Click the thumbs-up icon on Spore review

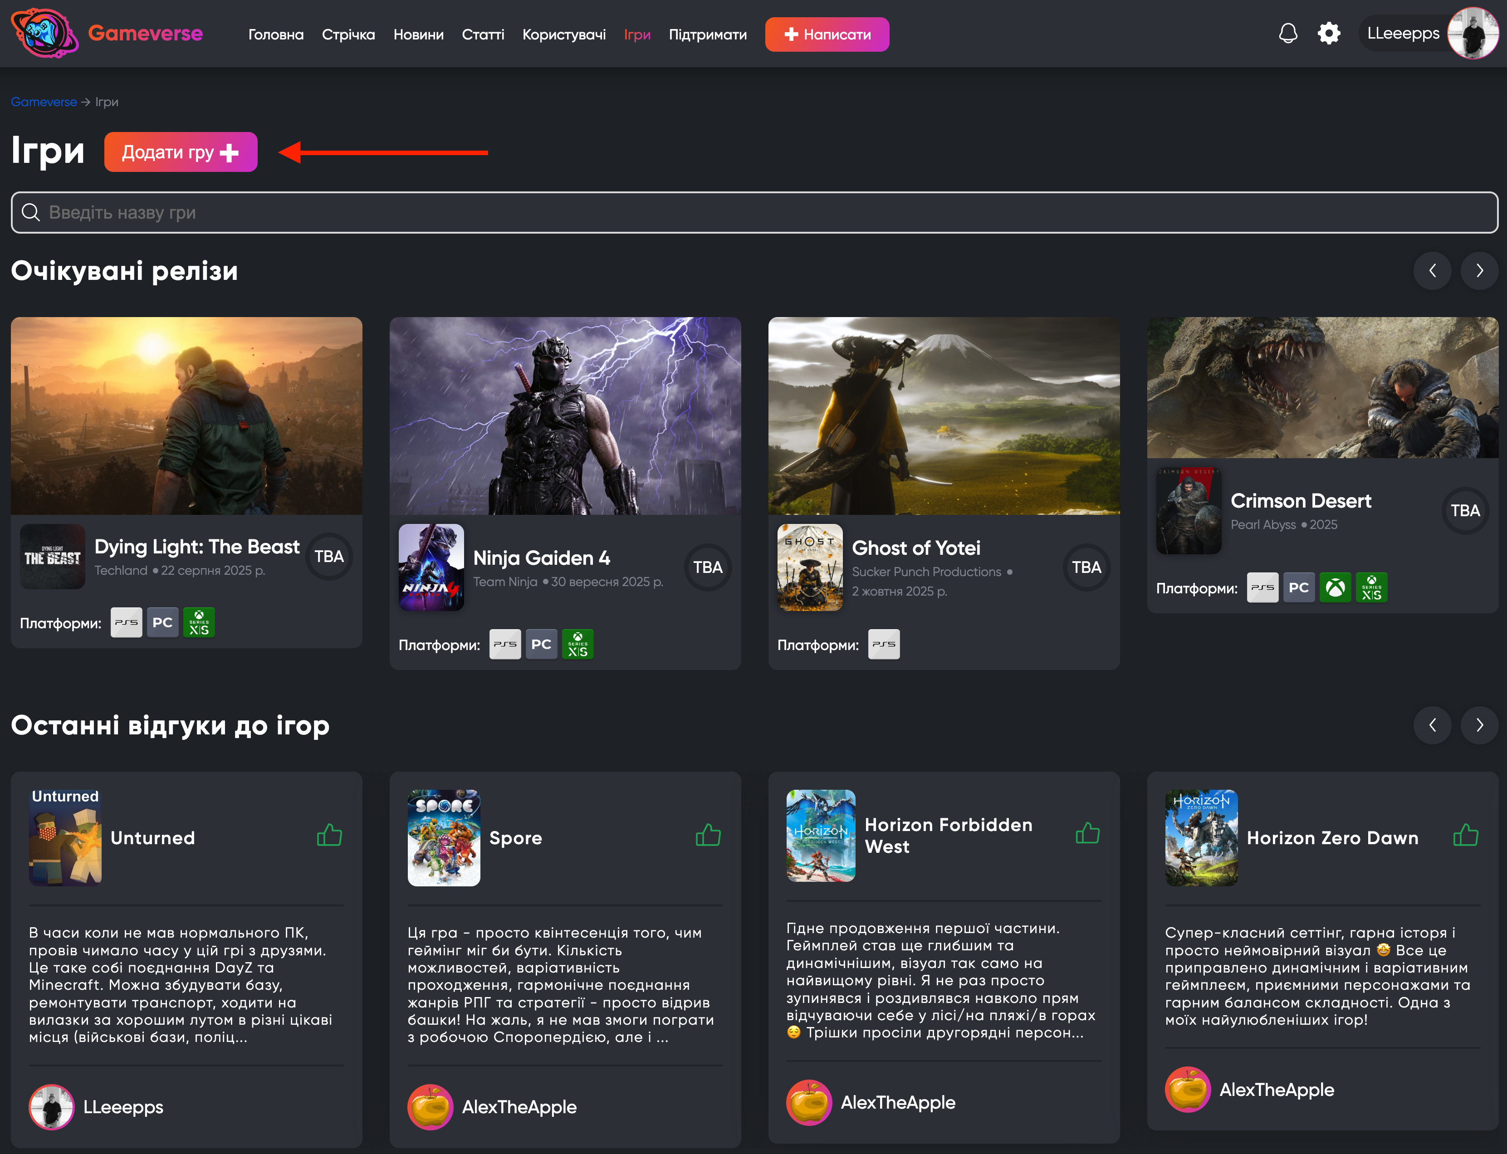pos(708,835)
